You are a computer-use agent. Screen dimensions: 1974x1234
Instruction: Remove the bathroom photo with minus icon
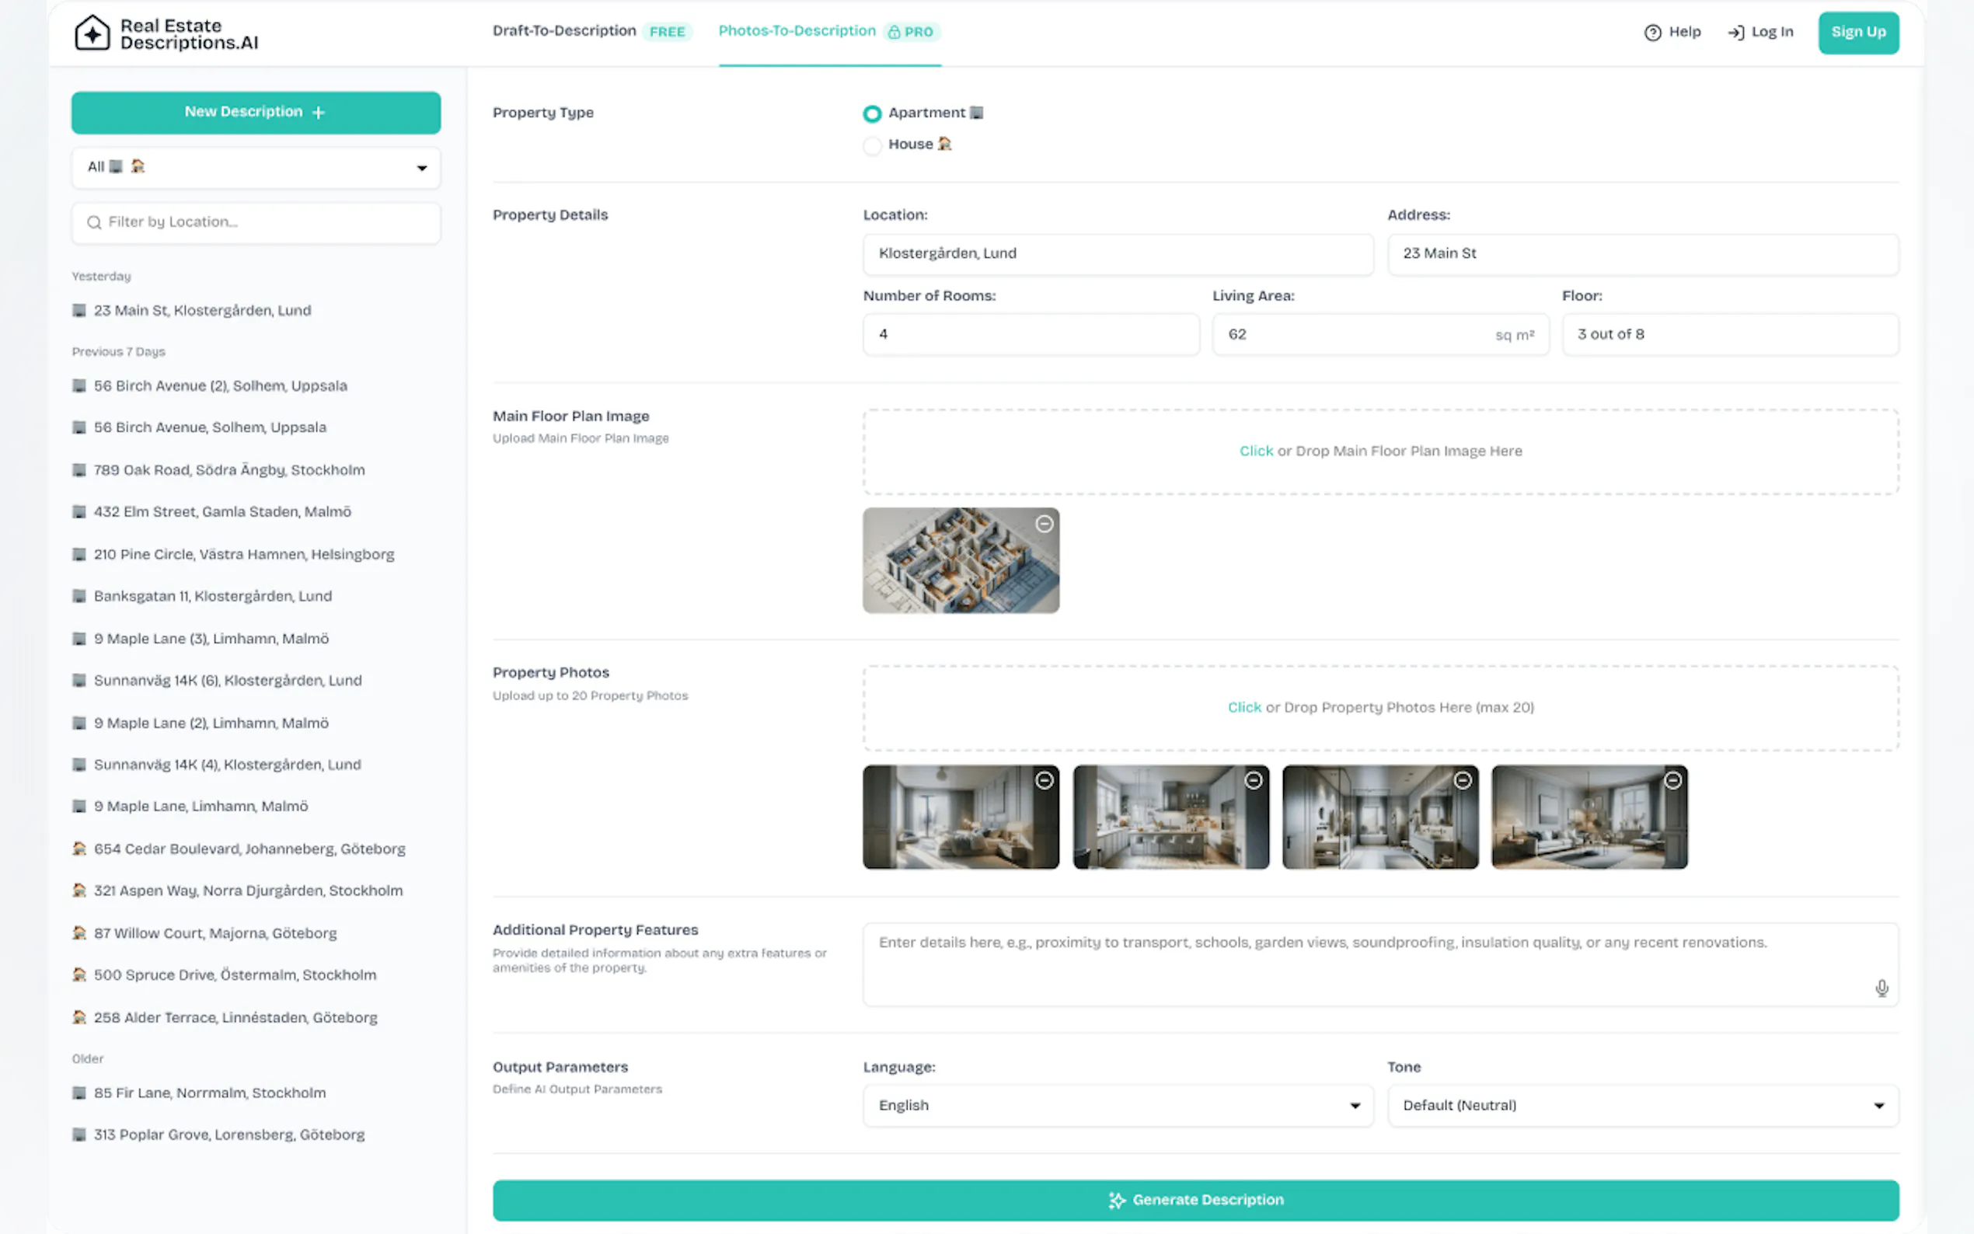[1463, 780]
